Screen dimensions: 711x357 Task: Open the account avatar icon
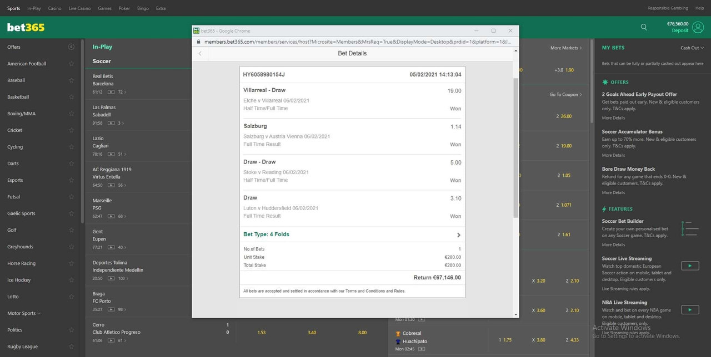698,27
